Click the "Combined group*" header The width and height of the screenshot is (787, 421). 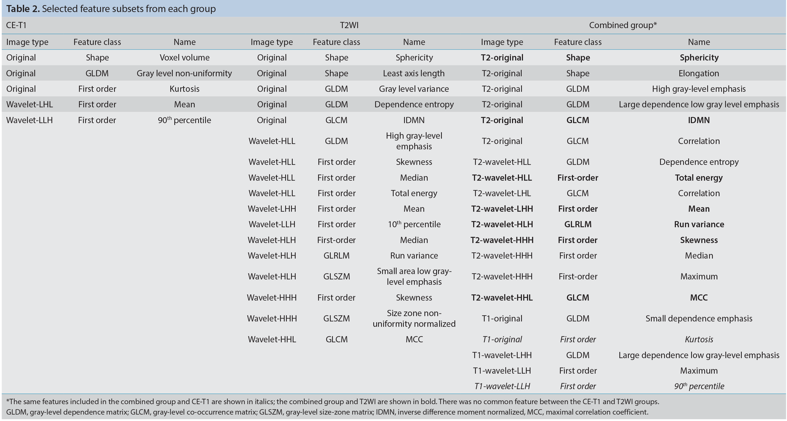click(x=623, y=25)
